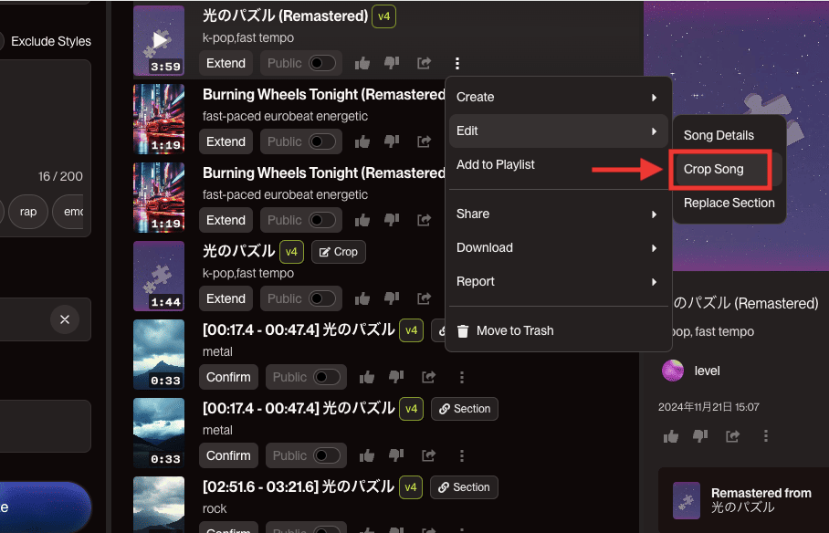Click the 3:59 duration label

165,67
